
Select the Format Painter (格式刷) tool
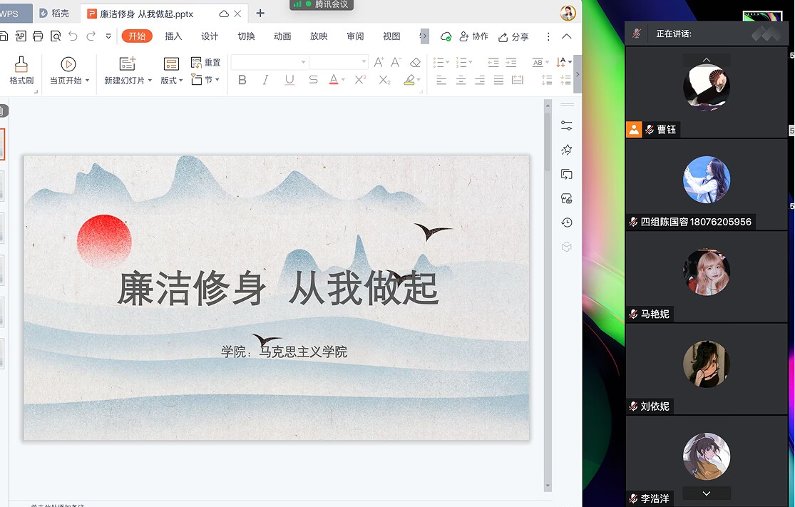[x=21, y=69]
